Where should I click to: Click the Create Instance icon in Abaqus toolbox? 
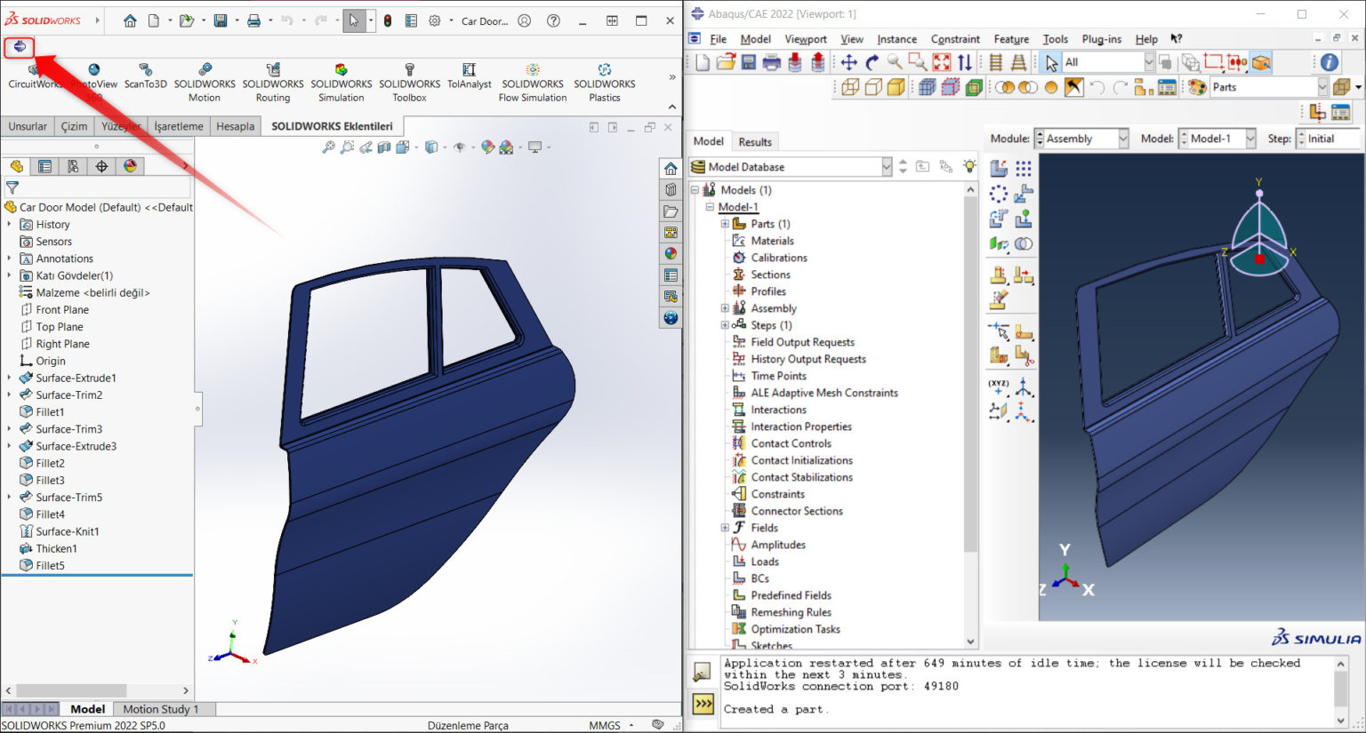coord(998,168)
